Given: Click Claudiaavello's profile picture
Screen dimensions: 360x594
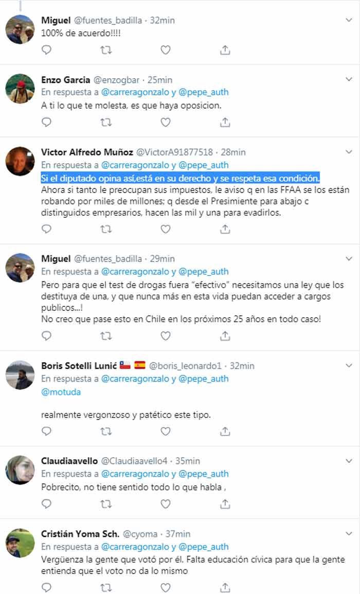Looking at the screenshot, I should [20, 470].
